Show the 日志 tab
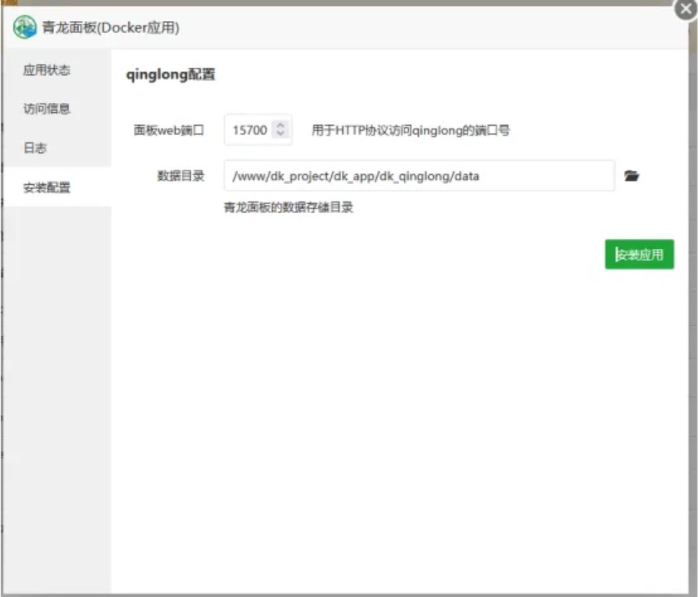 35,148
